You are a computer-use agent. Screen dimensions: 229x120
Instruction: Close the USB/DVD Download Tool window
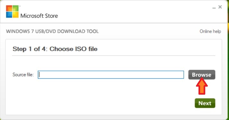(x=220, y=7)
